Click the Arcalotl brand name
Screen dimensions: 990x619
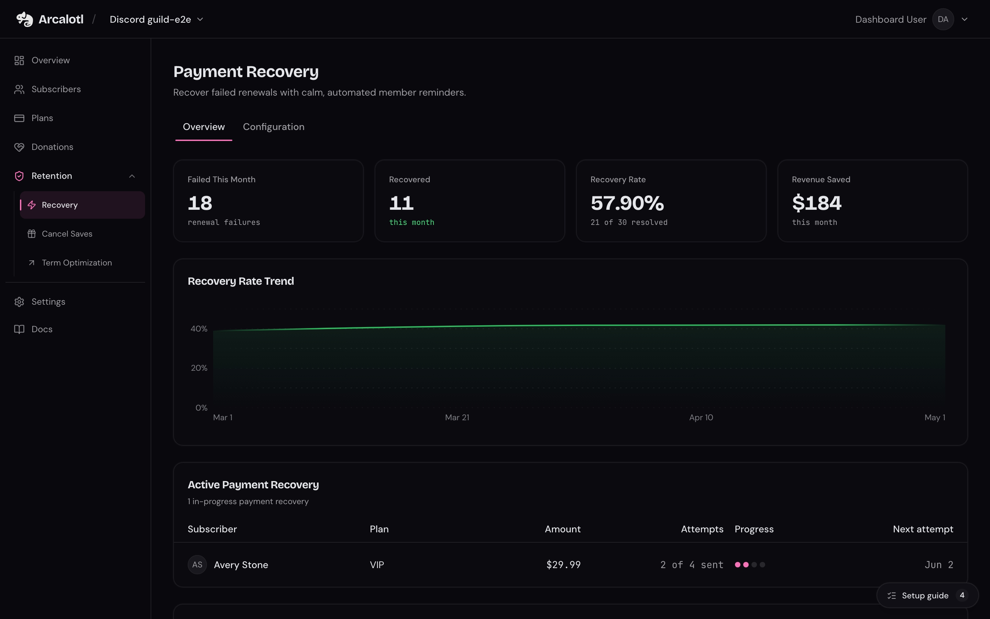pyautogui.click(x=61, y=19)
